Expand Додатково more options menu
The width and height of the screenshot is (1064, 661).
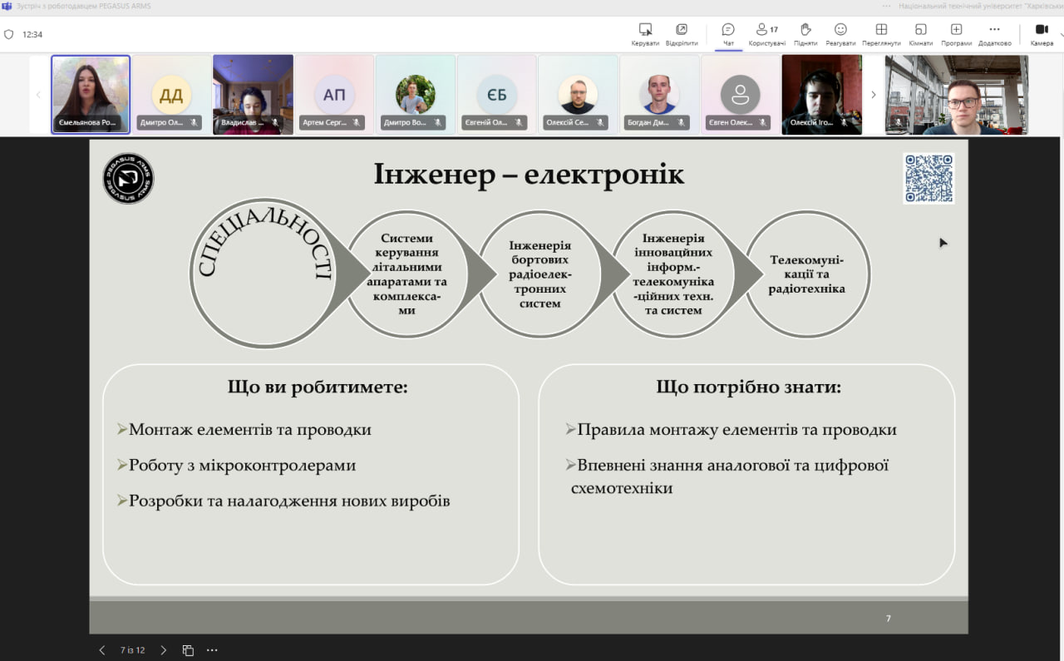994,33
